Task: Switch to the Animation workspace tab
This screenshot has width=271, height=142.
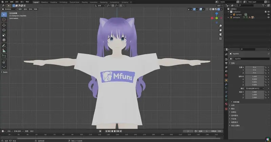Action: [94, 2]
